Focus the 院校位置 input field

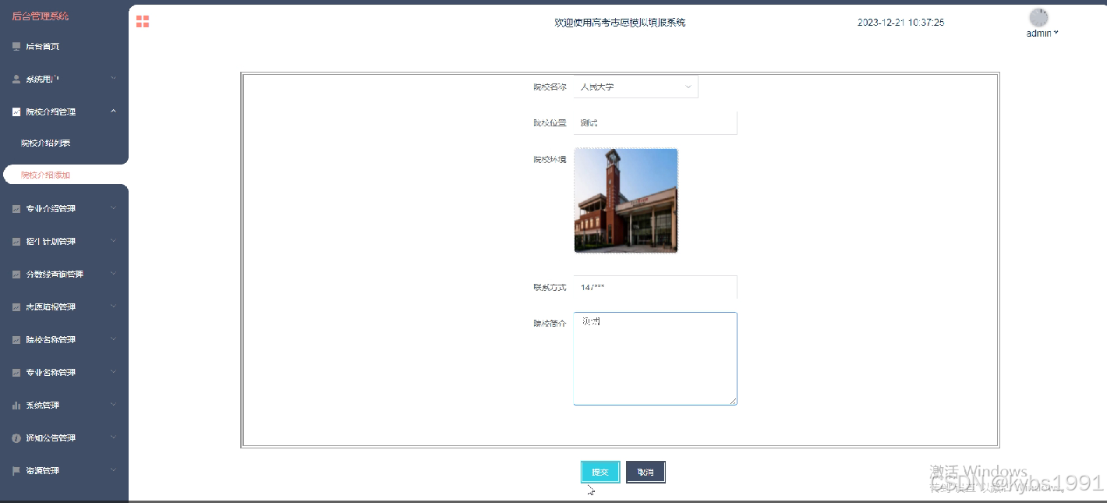pos(655,122)
